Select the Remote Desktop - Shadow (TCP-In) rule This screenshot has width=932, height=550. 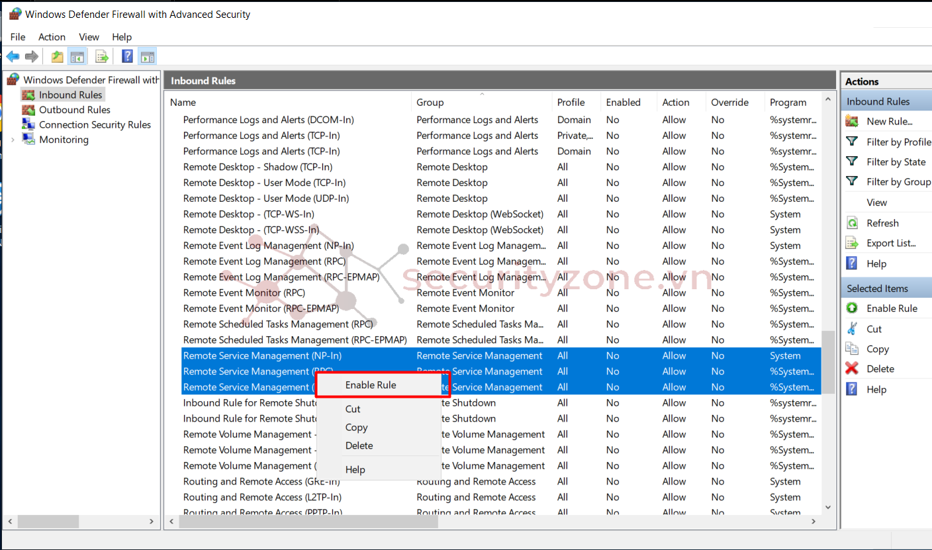pos(501,167)
